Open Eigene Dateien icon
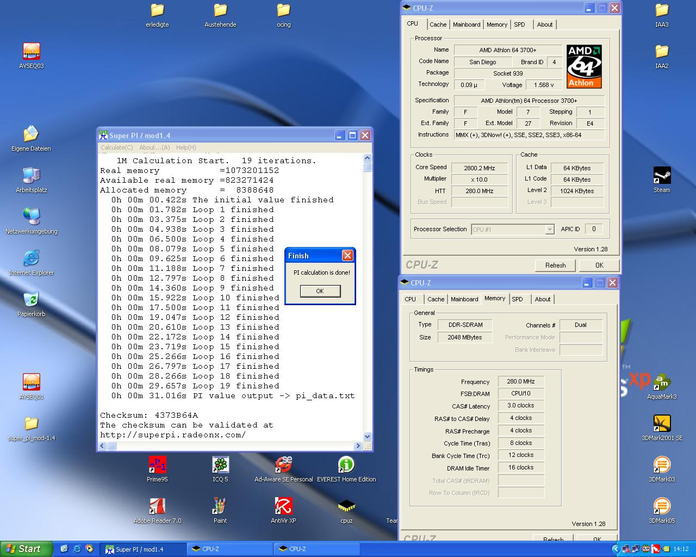This screenshot has height=557, width=696. tap(31, 139)
